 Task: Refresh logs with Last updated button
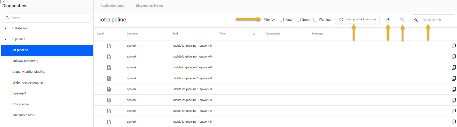(x=357, y=20)
